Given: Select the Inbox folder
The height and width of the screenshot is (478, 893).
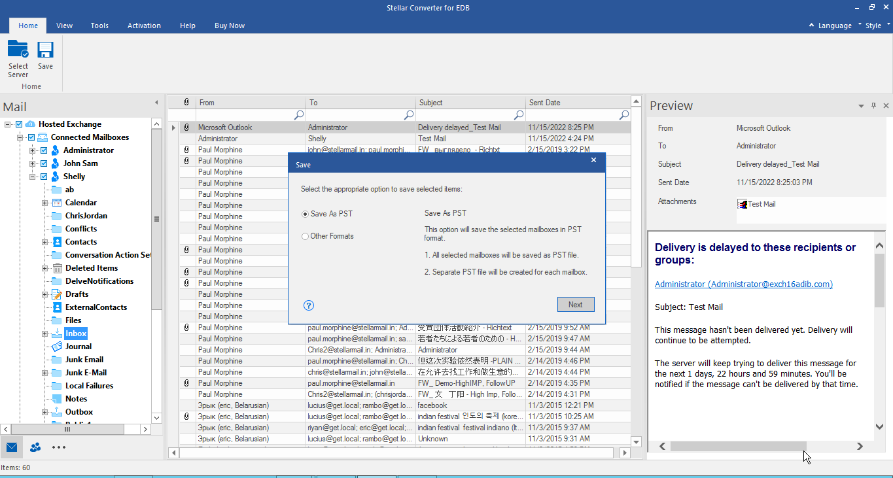Looking at the screenshot, I should point(76,333).
